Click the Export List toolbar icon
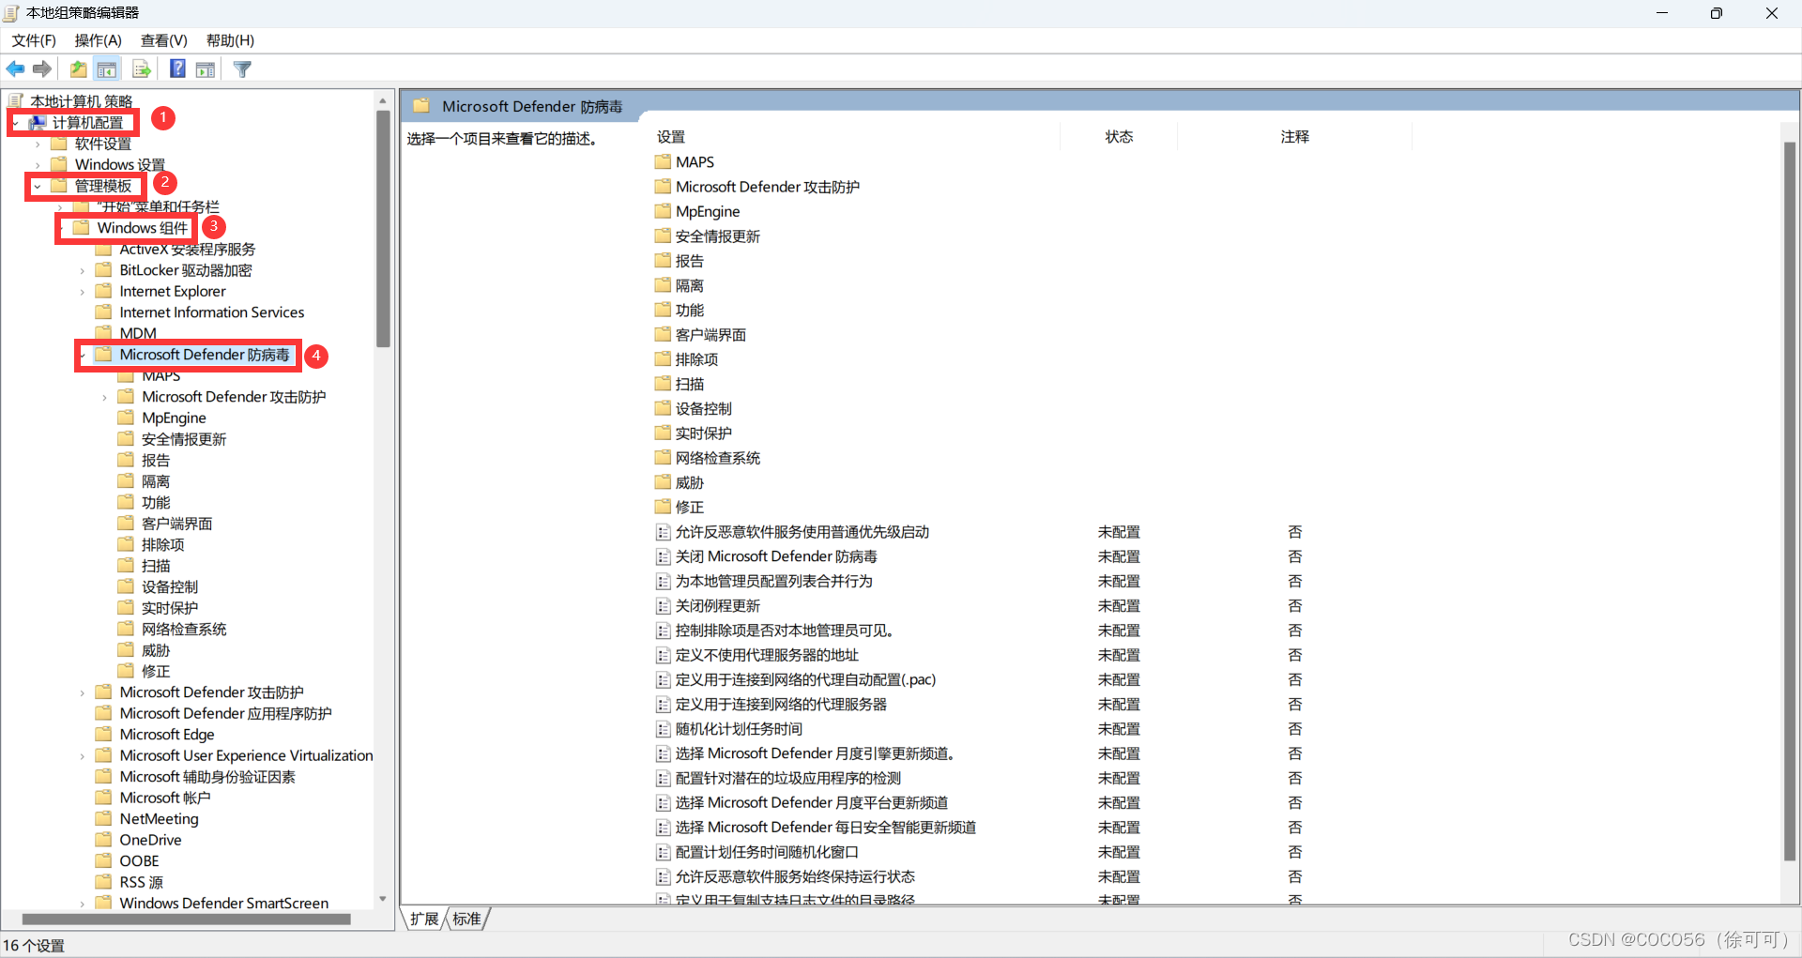Image resolution: width=1802 pixels, height=958 pixels. (x=142, y=68)
